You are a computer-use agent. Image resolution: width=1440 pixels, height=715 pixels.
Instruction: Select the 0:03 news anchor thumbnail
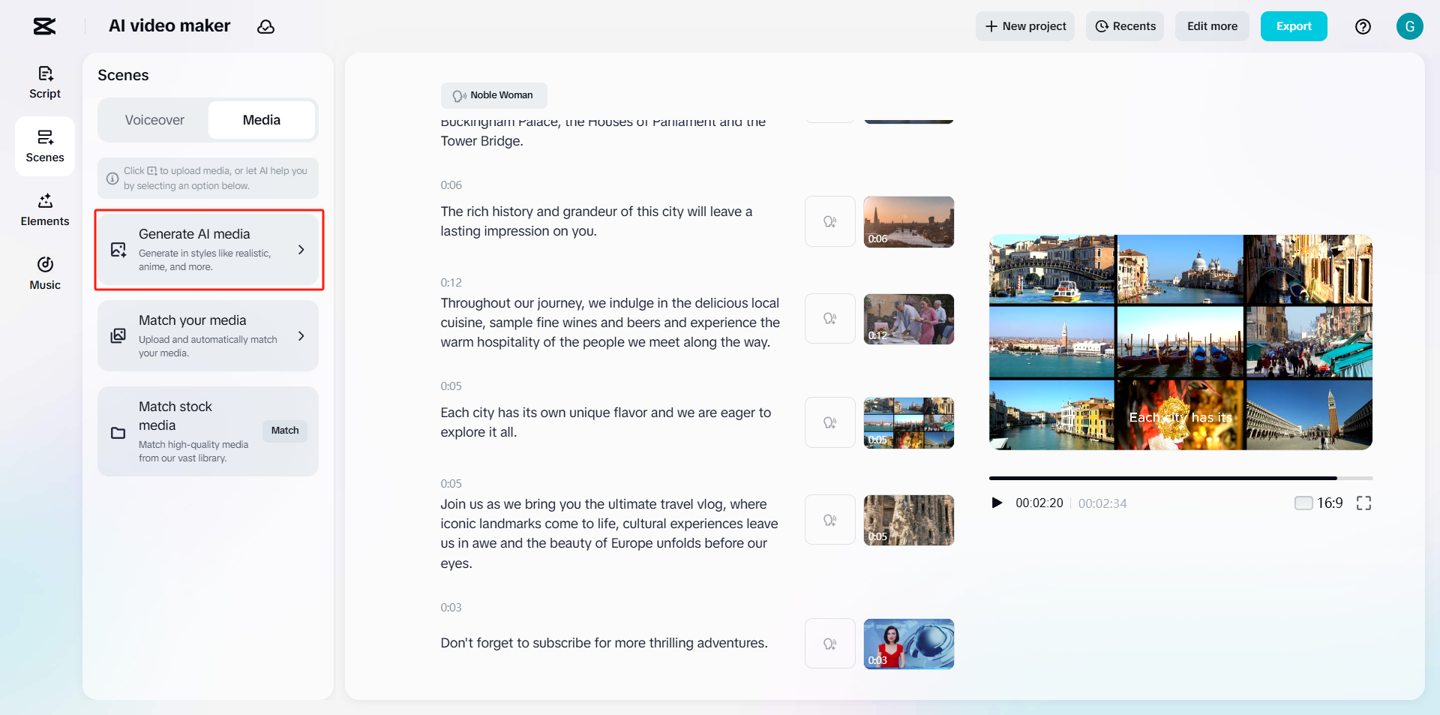[x=909, y=644]
